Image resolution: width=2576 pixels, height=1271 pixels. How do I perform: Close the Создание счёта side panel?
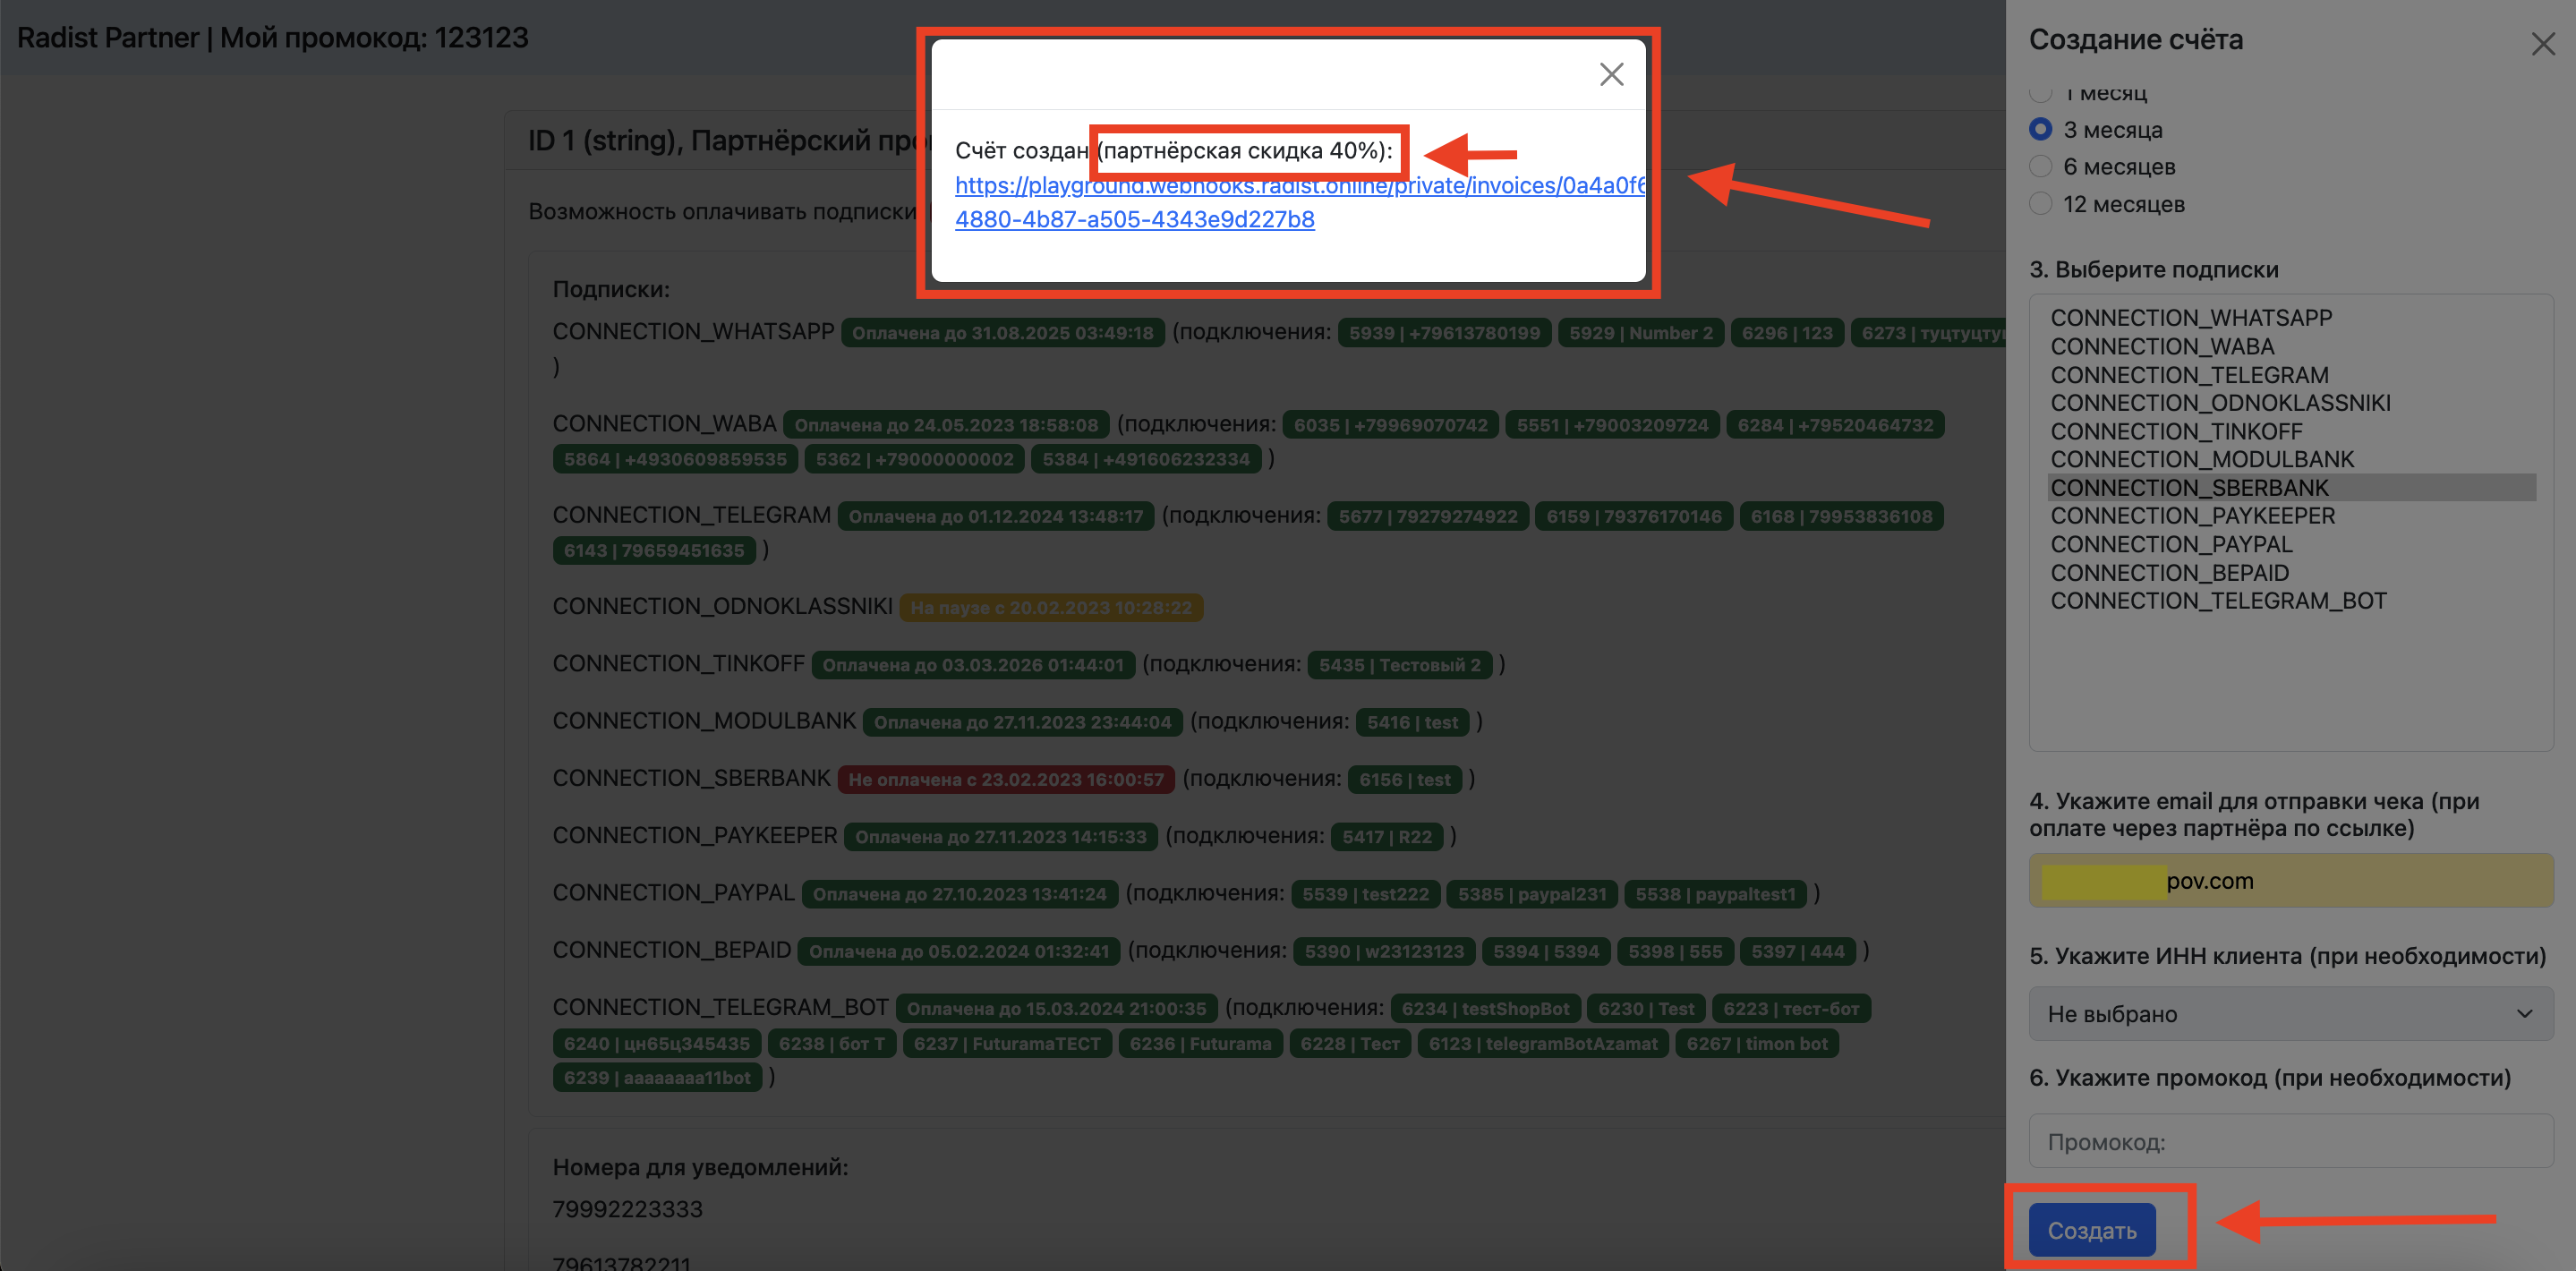pyautogui.click(x=2542, y=44)
